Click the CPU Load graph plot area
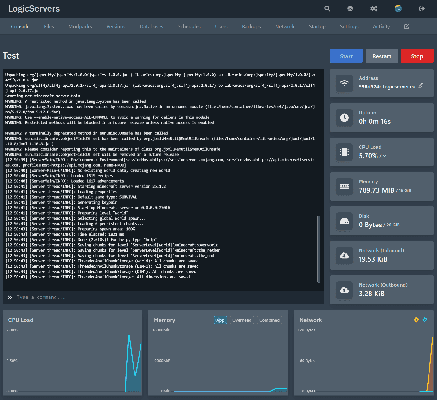The width and height of the screenshot is (437, 400). coord(80,361)
